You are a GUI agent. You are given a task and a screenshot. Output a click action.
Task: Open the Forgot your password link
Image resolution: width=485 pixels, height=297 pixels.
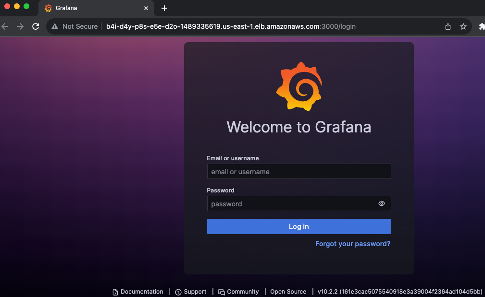click(x=352, y=244)
